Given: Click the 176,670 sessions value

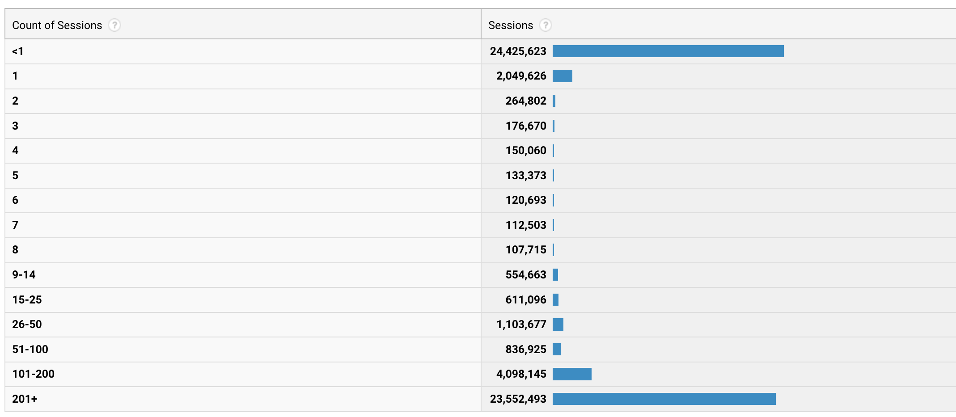Looking at the screenshot, I should pos(525,126).
